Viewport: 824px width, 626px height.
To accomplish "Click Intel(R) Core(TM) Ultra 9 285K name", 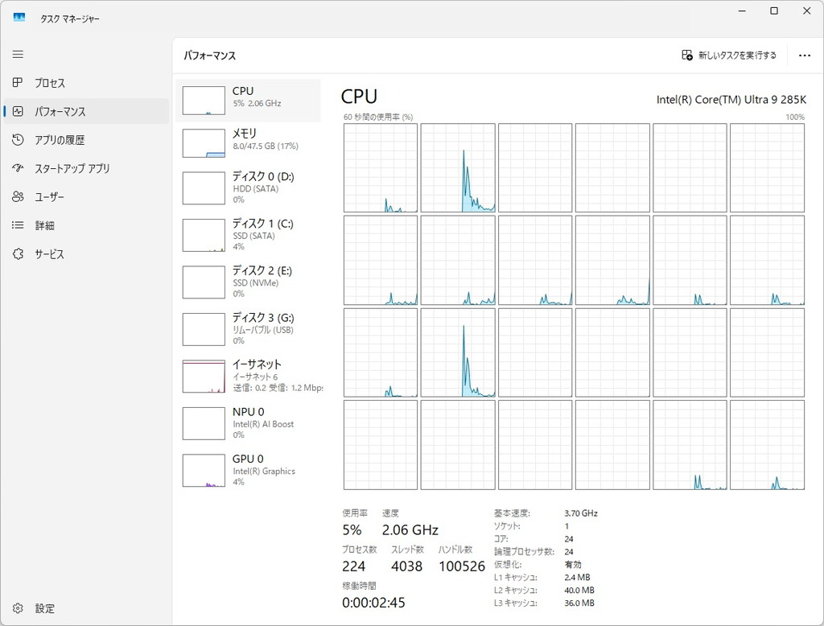I will pyautogui.click(x=731, y=99).
